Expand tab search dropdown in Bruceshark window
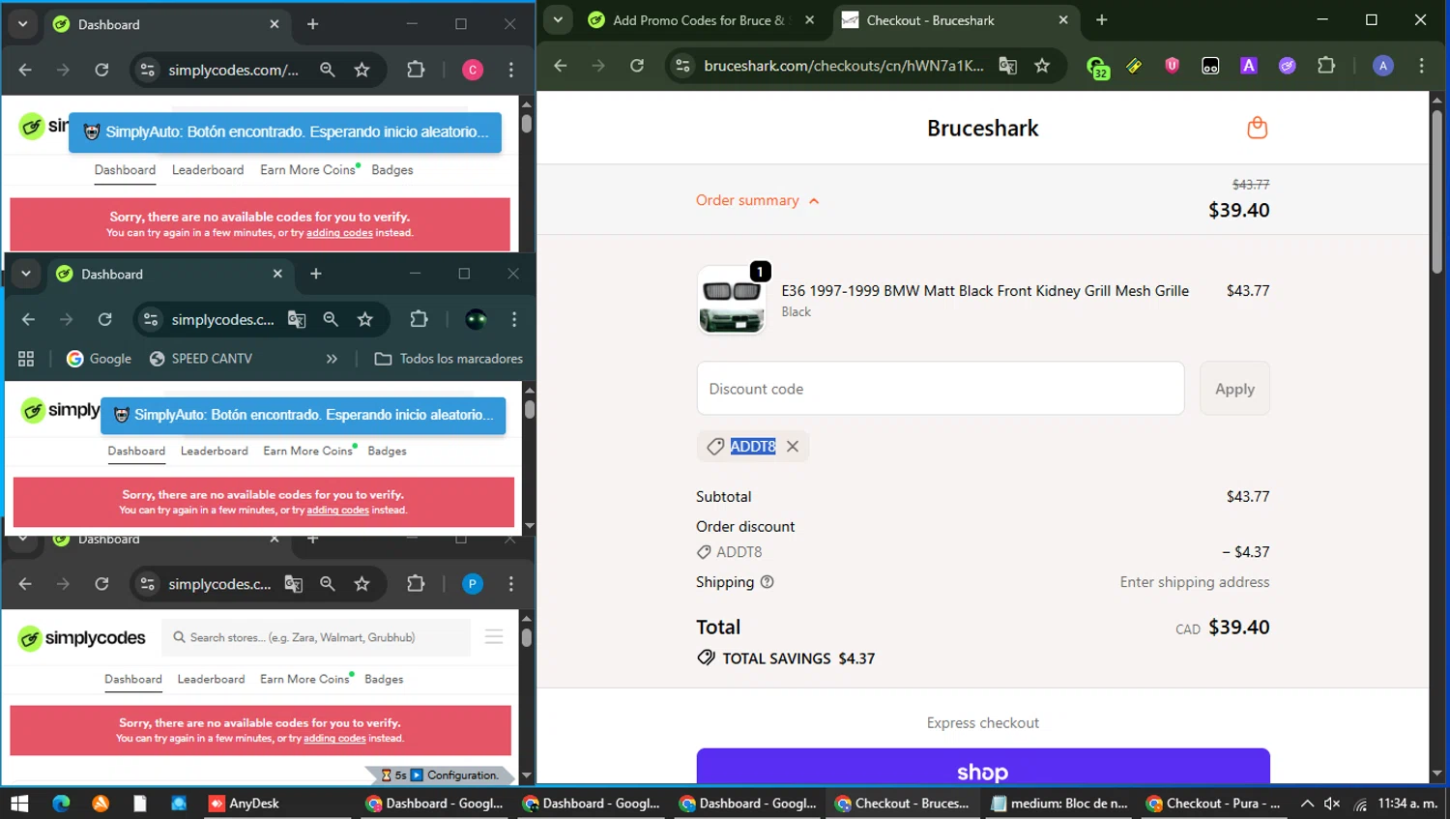 point(559,20)
